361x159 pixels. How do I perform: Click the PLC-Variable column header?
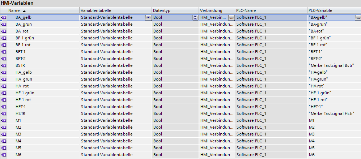click(334, 10)
